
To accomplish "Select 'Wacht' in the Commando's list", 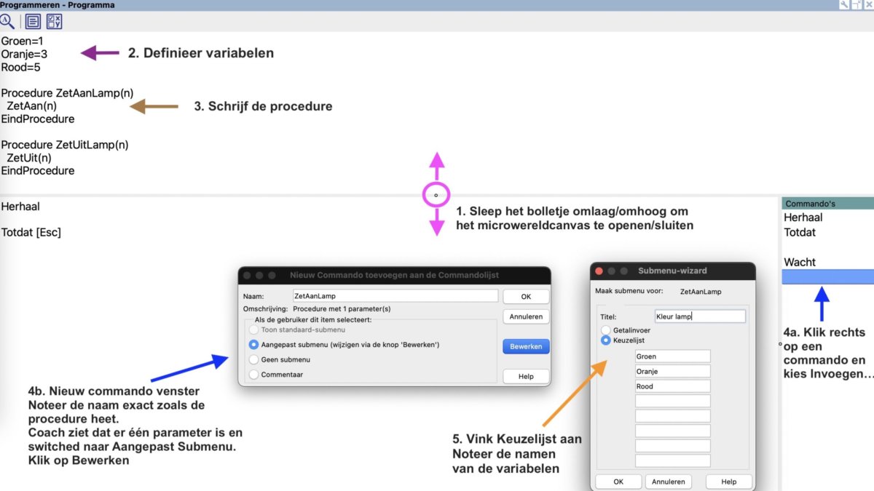I will [x=800, y=262].
